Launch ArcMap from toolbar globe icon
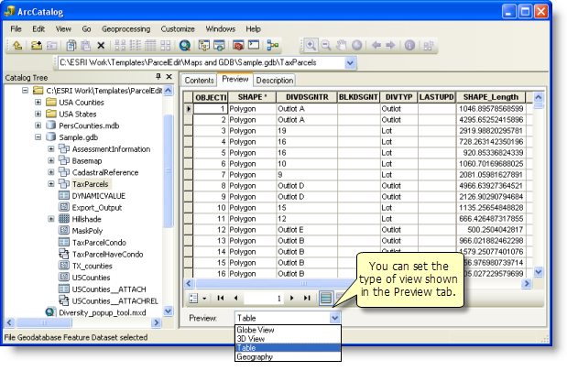 coord(185,46)
